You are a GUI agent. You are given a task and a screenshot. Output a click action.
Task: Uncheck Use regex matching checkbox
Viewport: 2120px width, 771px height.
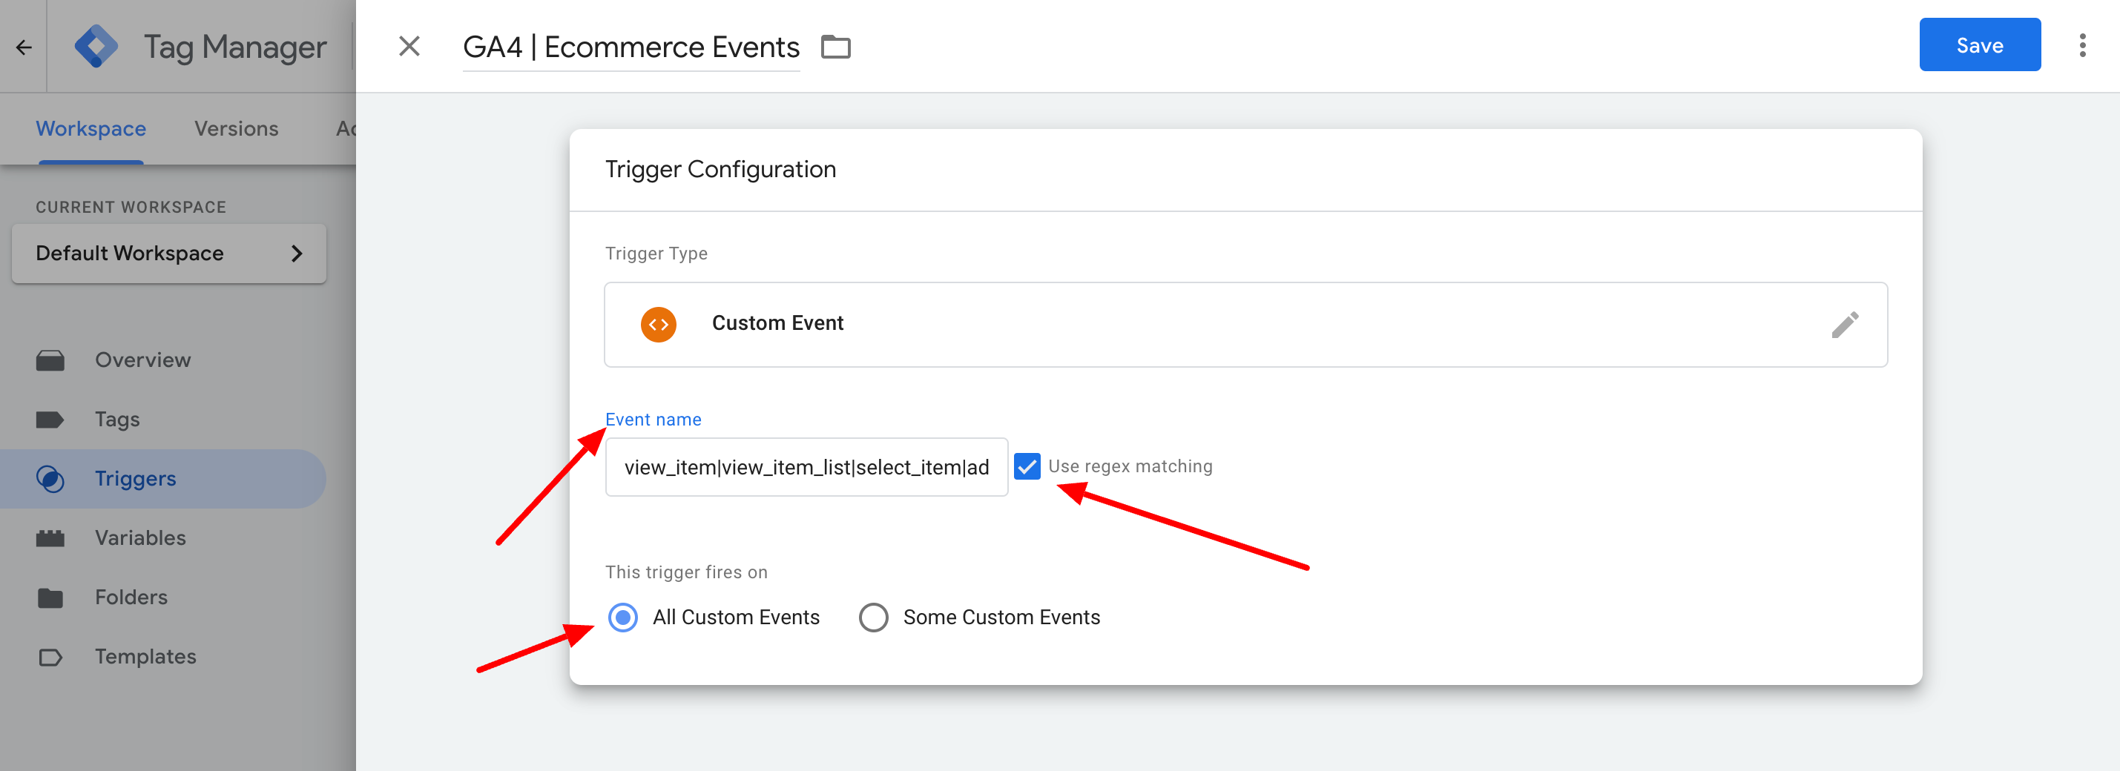pos(1027,466)
